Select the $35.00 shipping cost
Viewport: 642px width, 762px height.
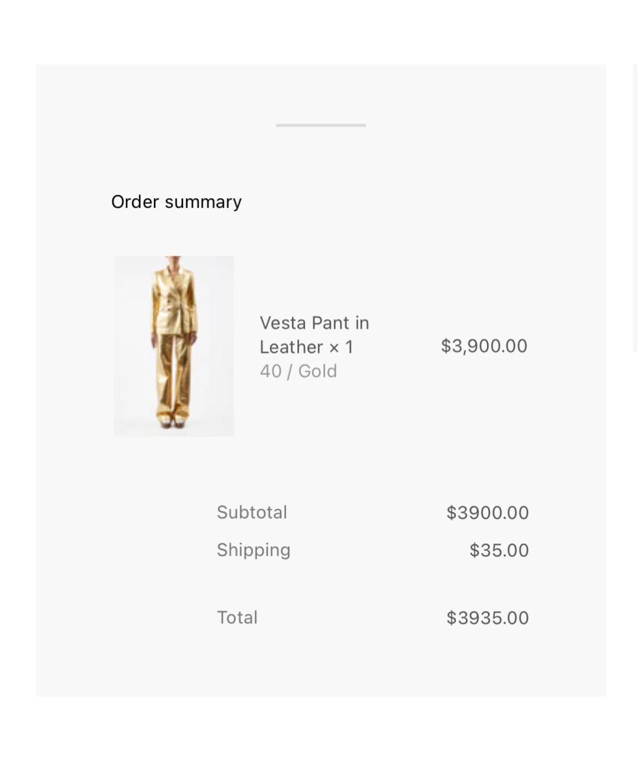tap(499, 550)
